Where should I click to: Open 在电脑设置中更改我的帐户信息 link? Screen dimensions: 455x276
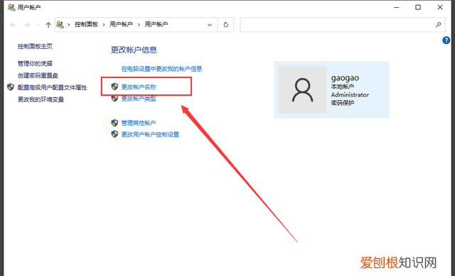pos(161,69)
